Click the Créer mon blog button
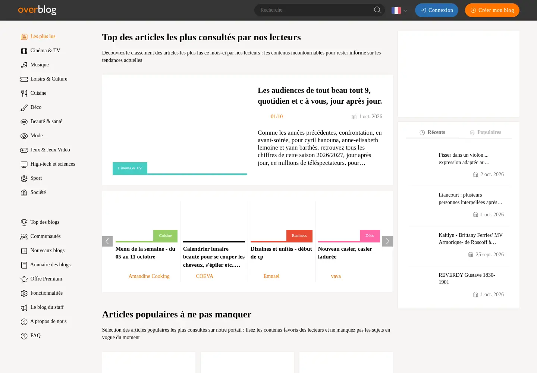This screenshot has height=373, width=537. [492, 10]
